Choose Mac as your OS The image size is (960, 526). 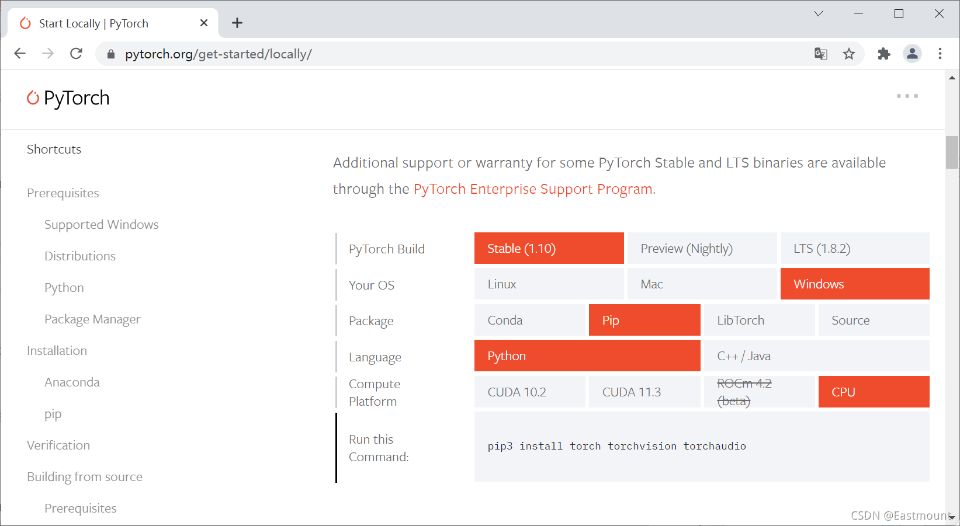[702, 284]
